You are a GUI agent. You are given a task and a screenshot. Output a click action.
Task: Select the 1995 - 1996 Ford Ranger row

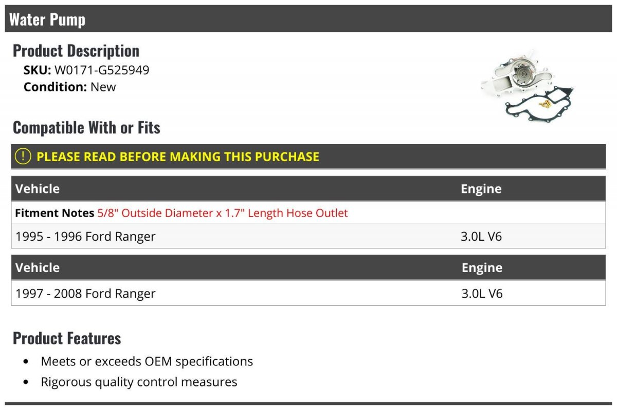[85, 237]
